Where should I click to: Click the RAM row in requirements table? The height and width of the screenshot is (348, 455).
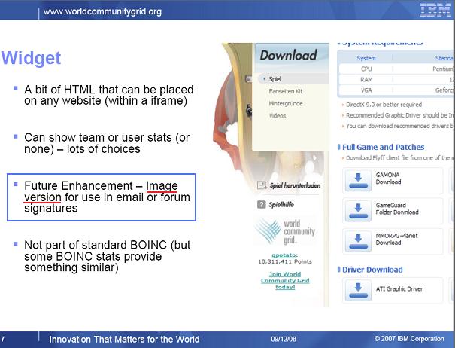pos(396,79)
